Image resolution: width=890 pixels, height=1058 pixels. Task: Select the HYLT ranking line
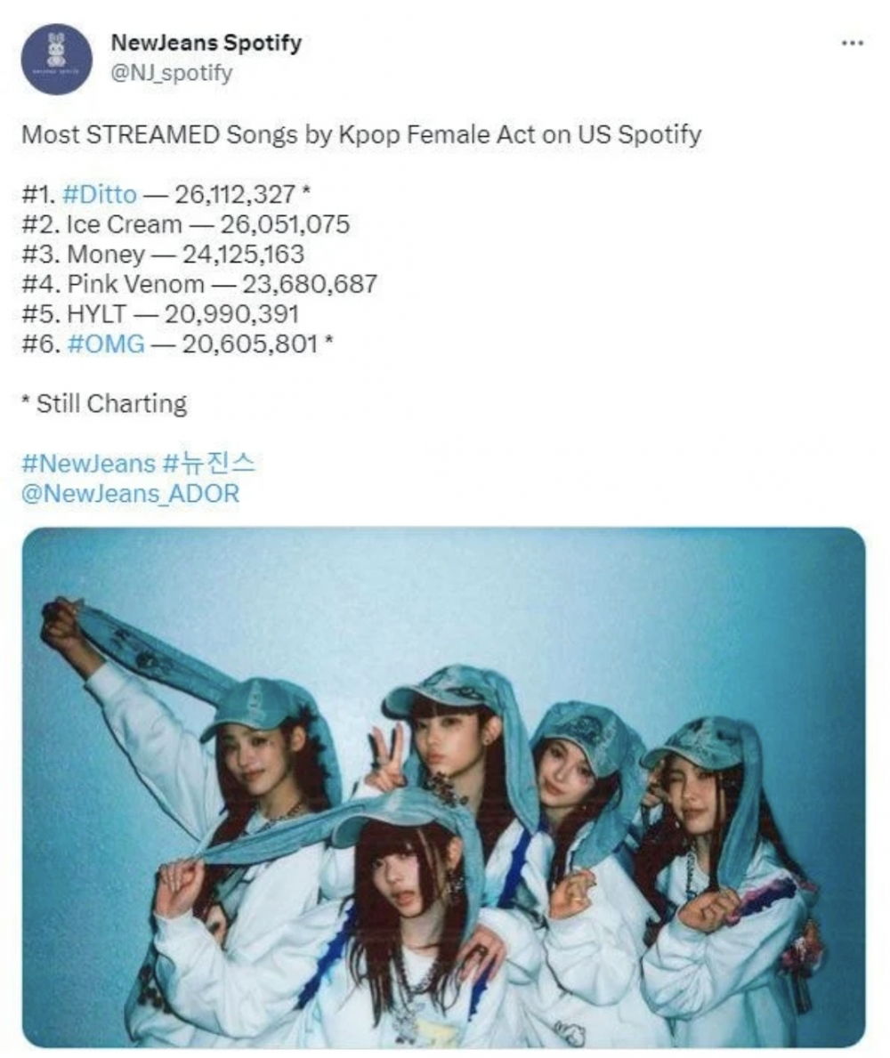click(x=160, y=314)
